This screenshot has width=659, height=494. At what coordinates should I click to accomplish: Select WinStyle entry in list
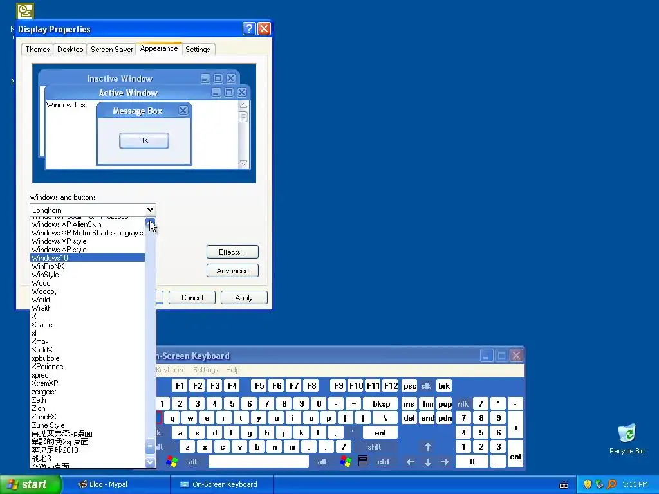tap(88, 275)
